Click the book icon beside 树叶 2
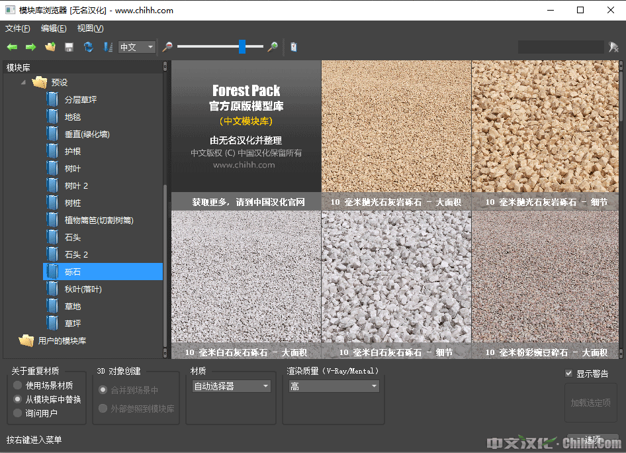The height and width of the screenshot is (453, 626). click(52, 185)
